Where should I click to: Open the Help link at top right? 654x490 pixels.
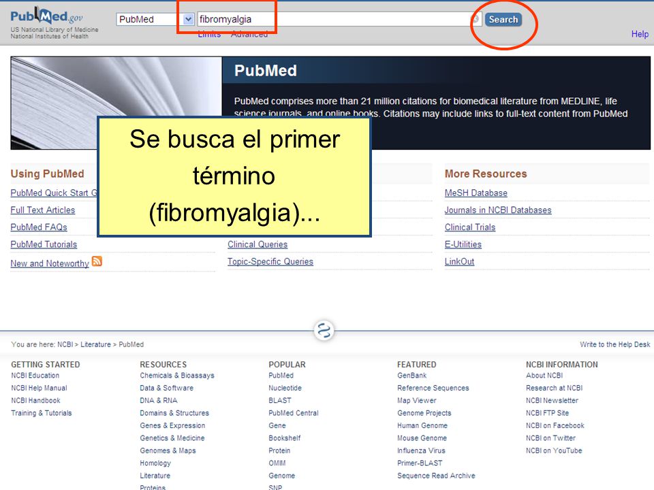640,34
